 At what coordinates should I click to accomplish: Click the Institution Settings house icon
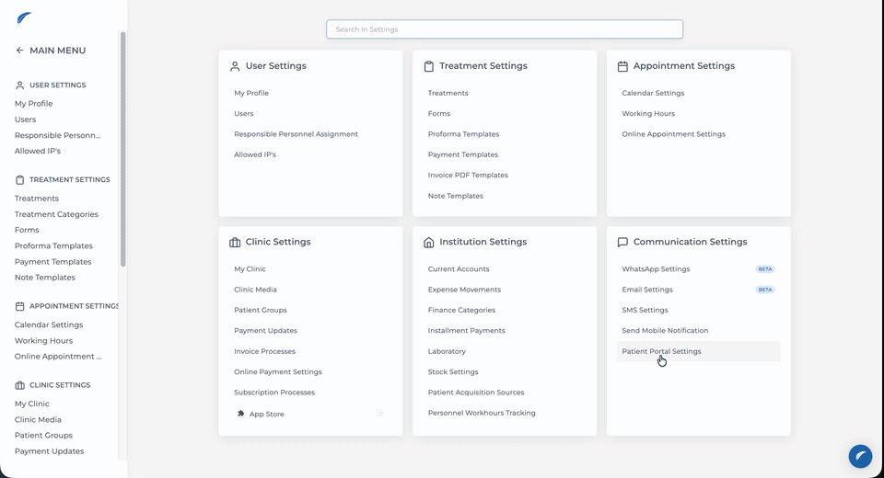click(428, 242)
